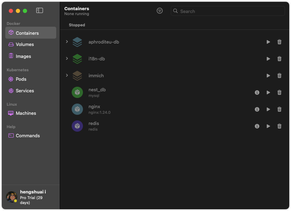Expand the immich compose group
Screen dimensions: 291x211
(x=67, y=75)
